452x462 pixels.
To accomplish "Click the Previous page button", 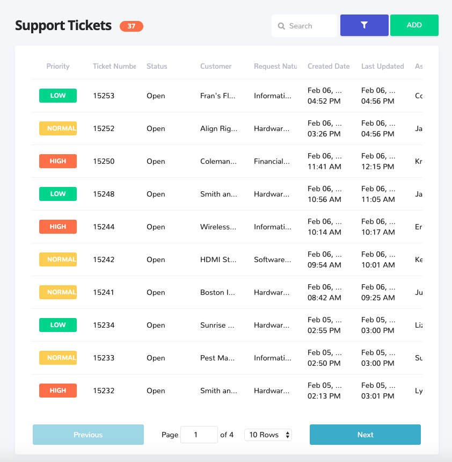I will click(89, 435).
